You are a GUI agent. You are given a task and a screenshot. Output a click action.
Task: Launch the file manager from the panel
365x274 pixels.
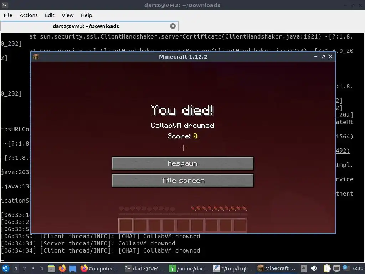(x=51, y=268)
